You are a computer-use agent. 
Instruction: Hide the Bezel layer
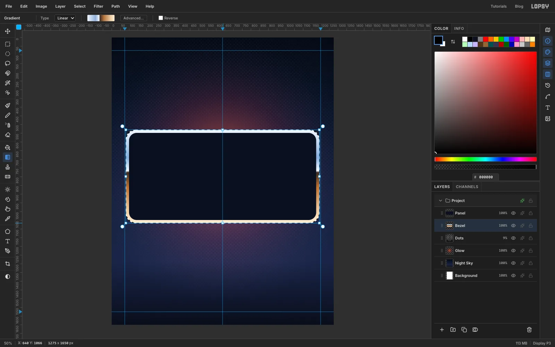tap(513, 226)
